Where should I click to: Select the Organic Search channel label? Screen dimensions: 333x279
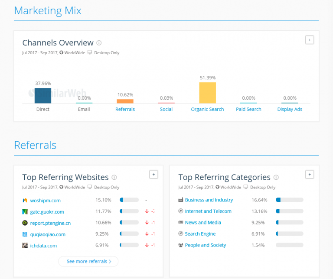(x=207, y=110)
